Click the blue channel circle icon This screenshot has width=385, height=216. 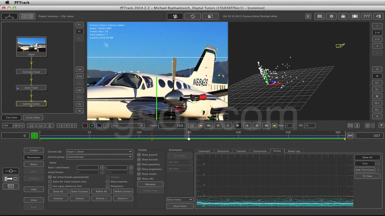[99, 125]
